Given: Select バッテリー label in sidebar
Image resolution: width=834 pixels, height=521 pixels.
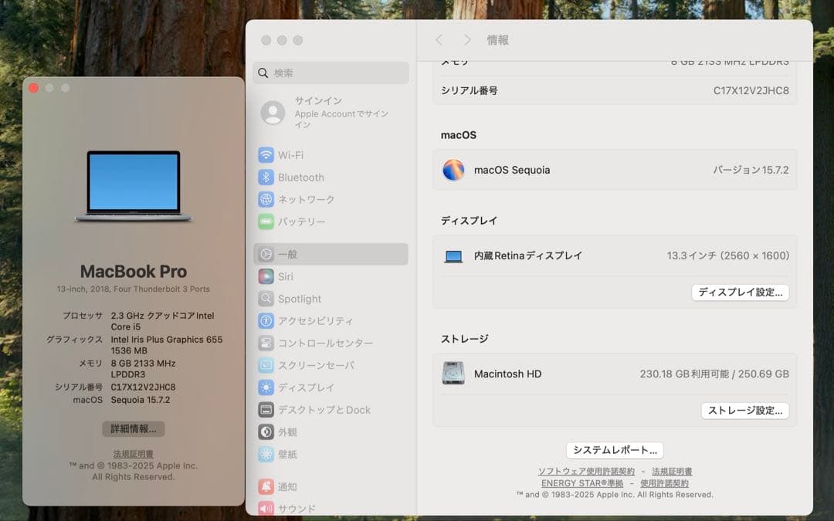Looking at the screenshot, I should click(x=302, y=222).
